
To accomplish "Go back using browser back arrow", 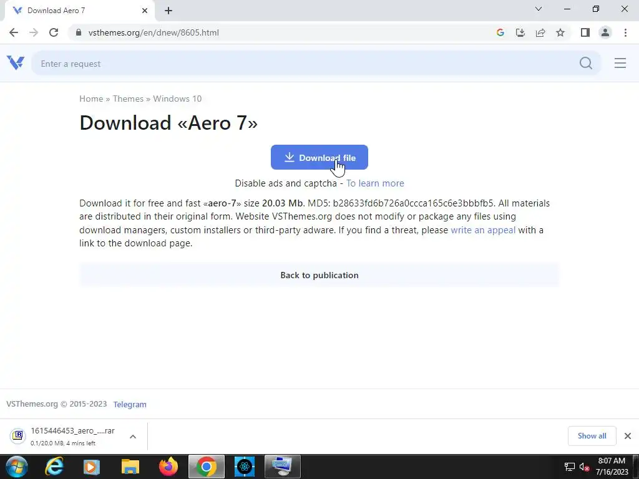I will [14, 32].
